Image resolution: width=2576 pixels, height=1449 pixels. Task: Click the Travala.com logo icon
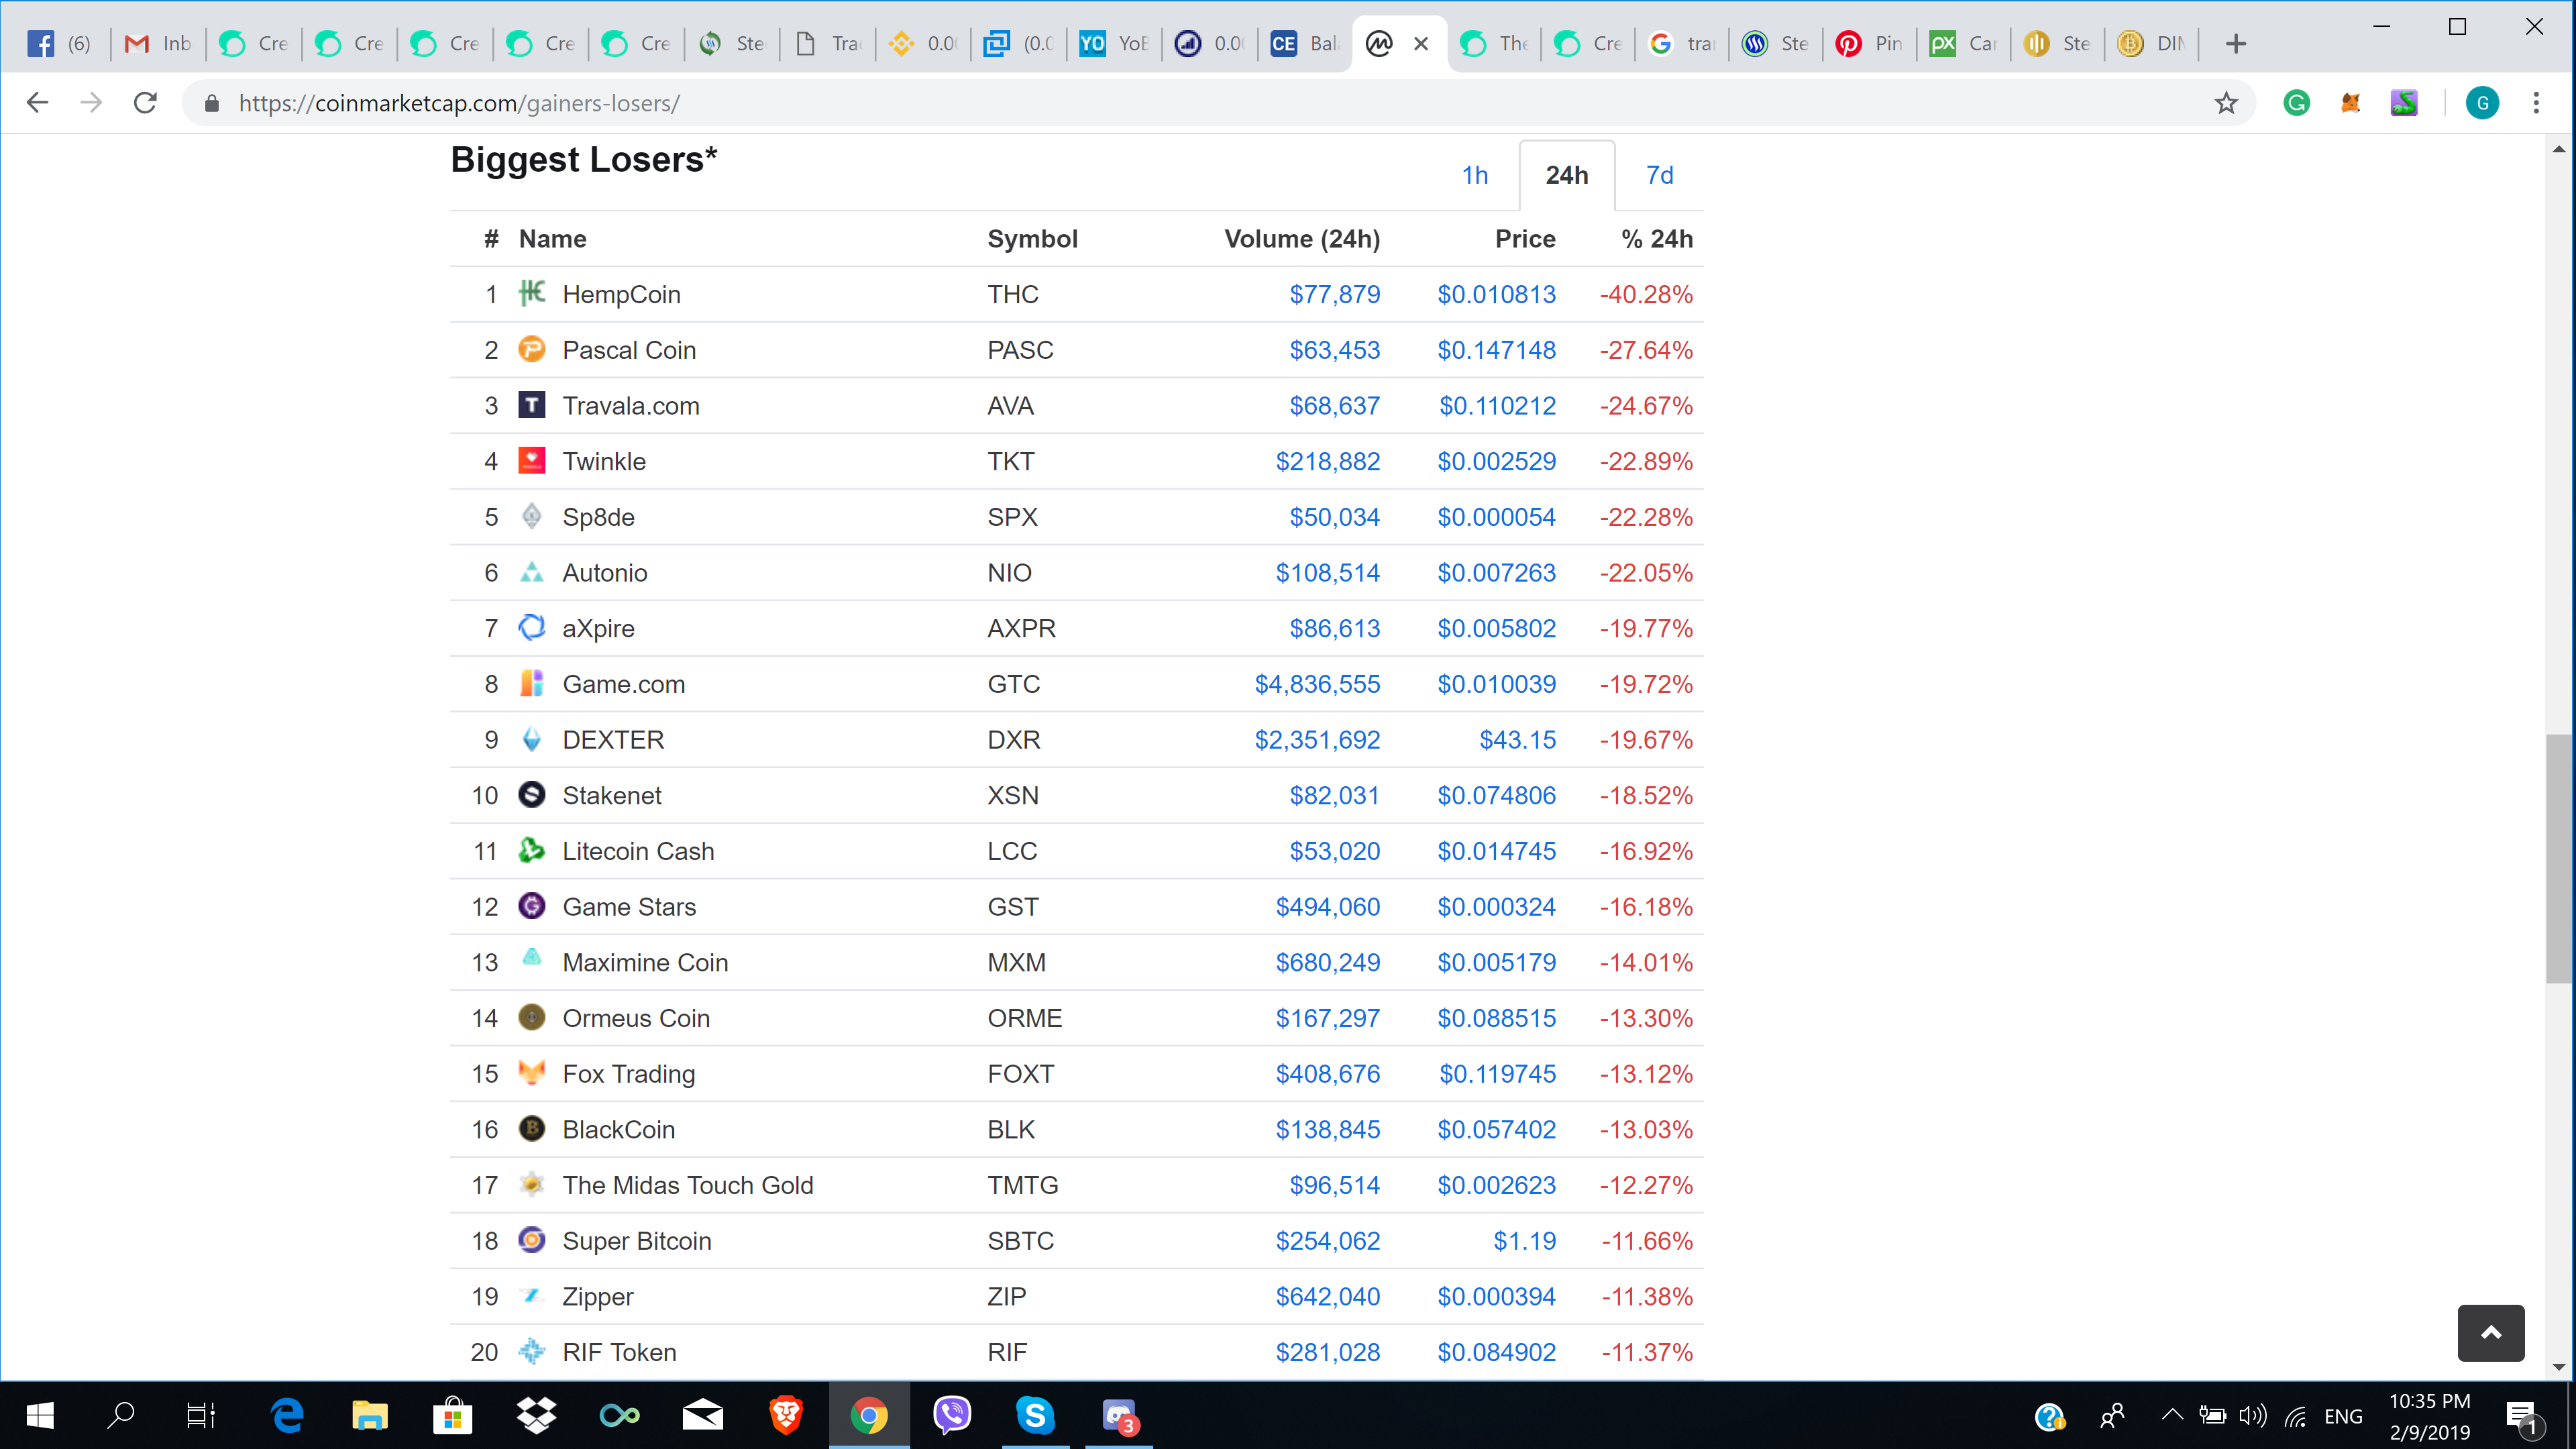[532, 405]
